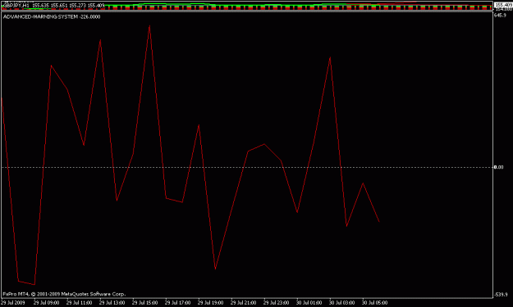Screen dimensions: 513x307
Task: Click the 29 Jul 21:00 time label
Action: coord(244,302)
